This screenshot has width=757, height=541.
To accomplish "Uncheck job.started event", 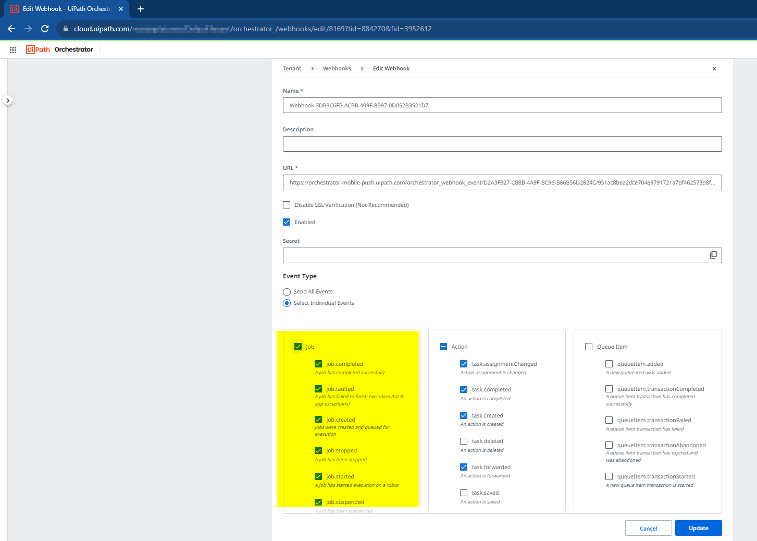I will [318, 476].
